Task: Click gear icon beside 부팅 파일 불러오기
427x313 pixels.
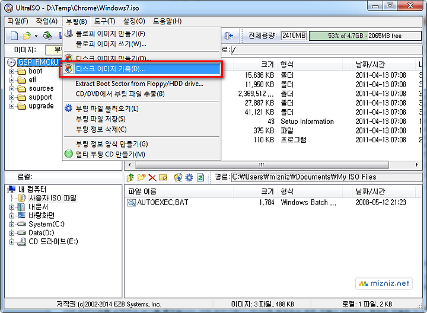Action: (68, 108)
